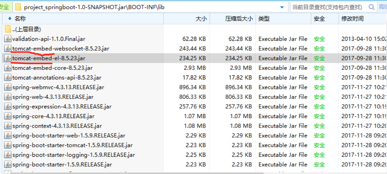Click jar icon of tomcat-embed-websocket-8.5.23.jar
This screenshot has height=174, width=387.
[x=8, y=49]
